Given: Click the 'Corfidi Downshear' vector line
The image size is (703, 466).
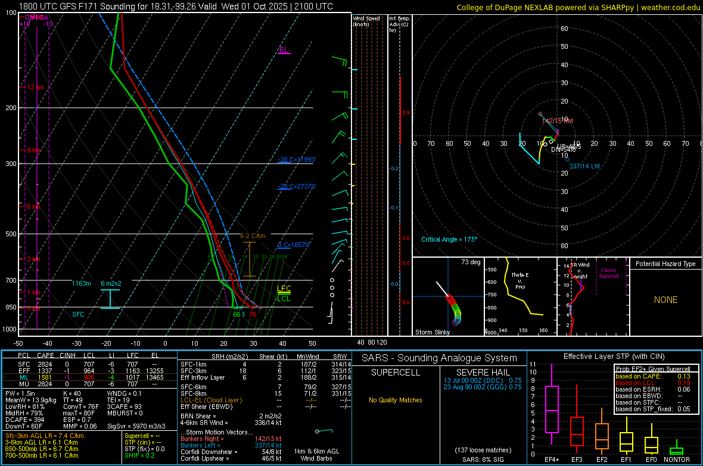Looking at the screenshot, I should 231,452.
